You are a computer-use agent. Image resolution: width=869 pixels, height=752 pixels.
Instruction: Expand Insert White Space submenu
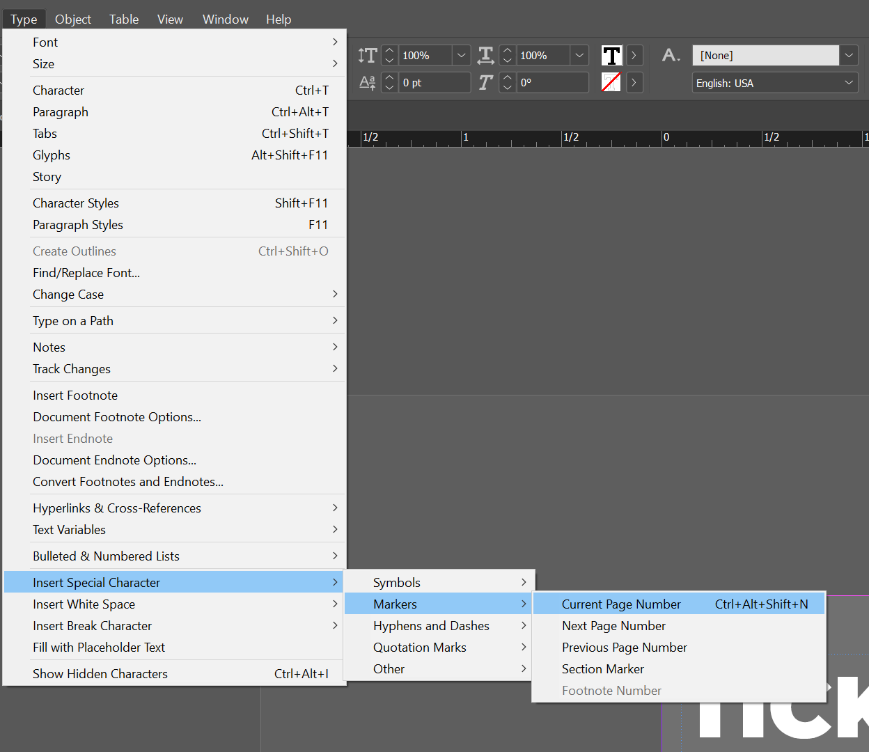[174, 604]
